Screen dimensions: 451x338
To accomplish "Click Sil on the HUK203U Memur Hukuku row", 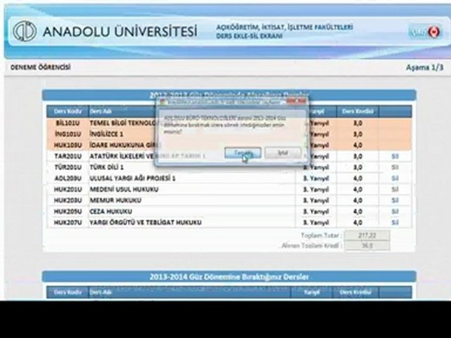I will pyautogui.click(x=395, y=200).
